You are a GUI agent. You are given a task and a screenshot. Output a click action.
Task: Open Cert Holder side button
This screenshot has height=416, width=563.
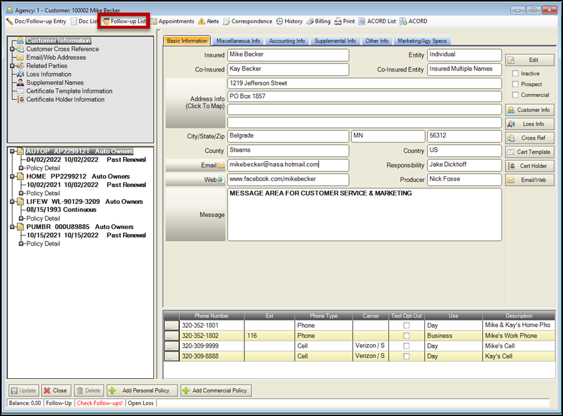[530, 166]
